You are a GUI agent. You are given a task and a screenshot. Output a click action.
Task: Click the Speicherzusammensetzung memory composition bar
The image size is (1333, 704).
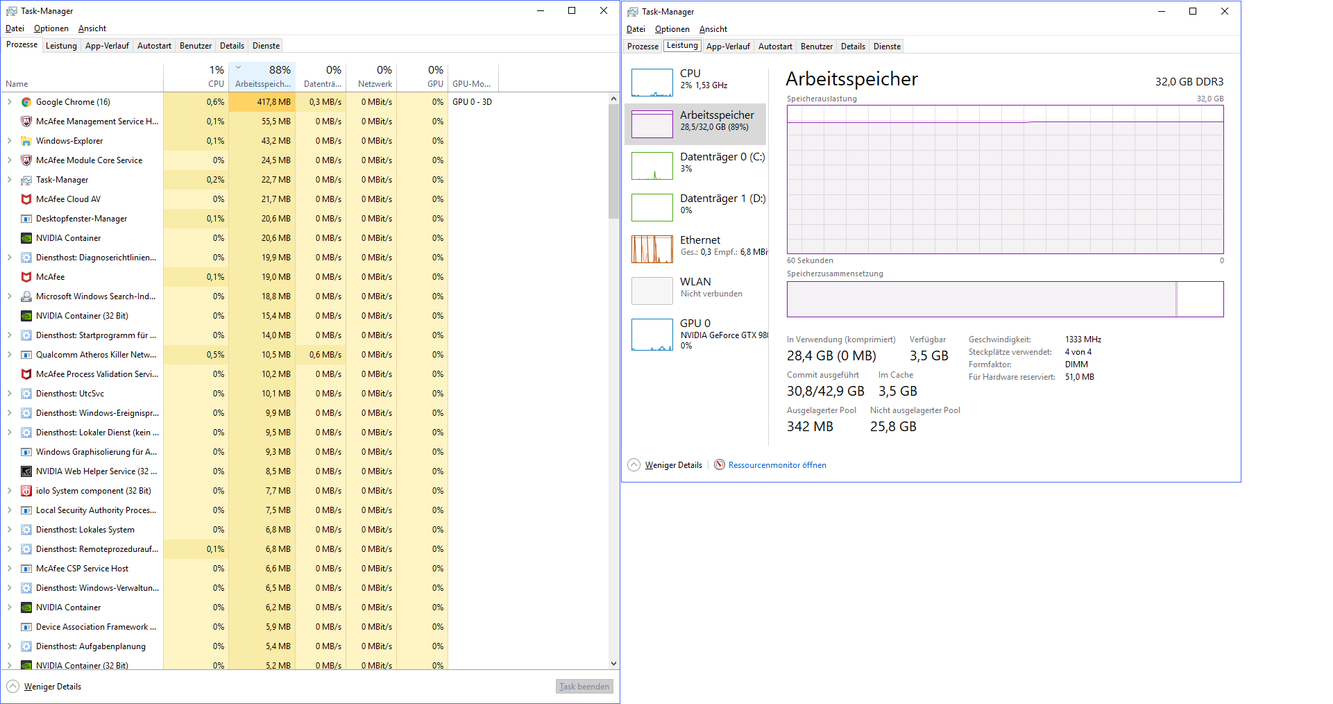click(1005, 299)
